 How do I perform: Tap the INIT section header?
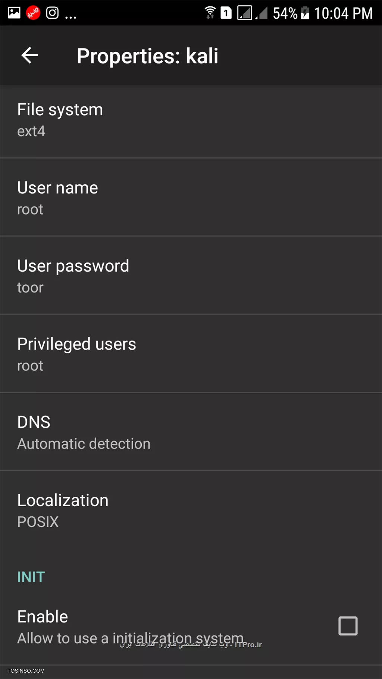click(x=31, y=577)
